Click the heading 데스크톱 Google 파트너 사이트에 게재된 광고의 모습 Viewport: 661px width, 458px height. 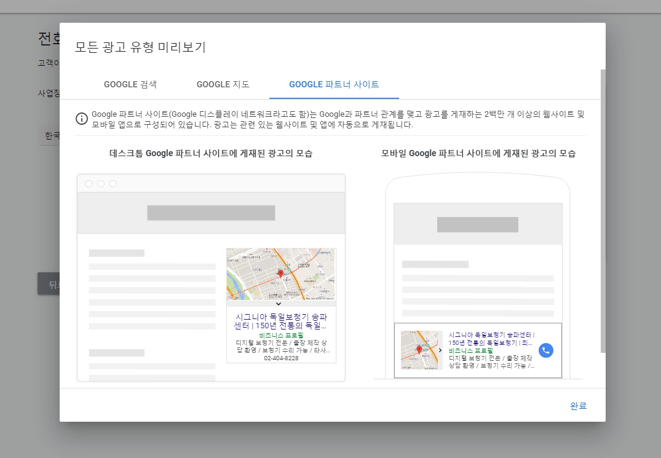[211, 153]
